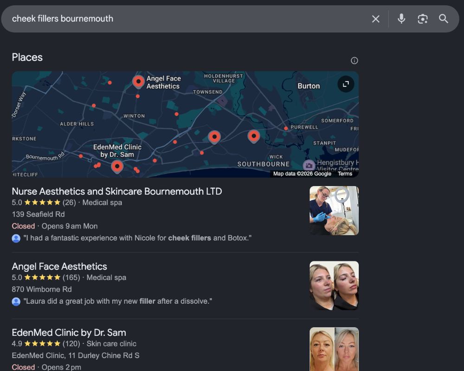Click the HOLDENHURST VILLAGE map label

click(x=224, y=78)
